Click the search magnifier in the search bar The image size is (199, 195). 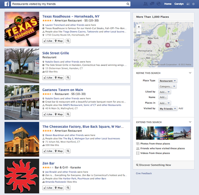pos(128,4)
